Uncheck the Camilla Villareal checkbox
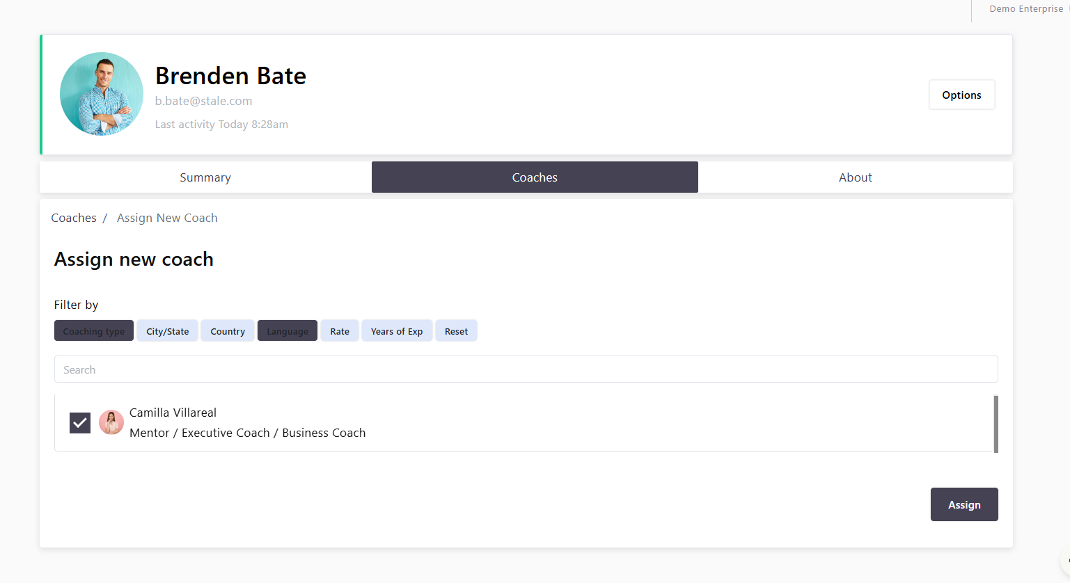The width and height of the screenshot is (1070, 583). pyautogui.click(x=80, y=423)
